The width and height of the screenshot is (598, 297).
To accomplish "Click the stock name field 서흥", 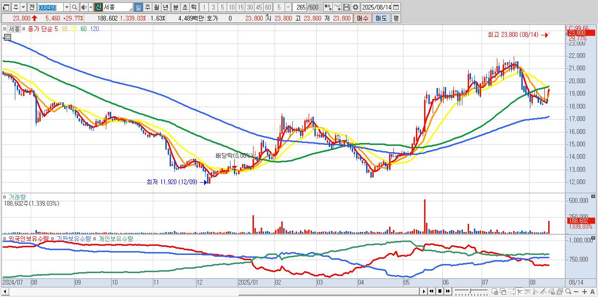I will point(118,7).
